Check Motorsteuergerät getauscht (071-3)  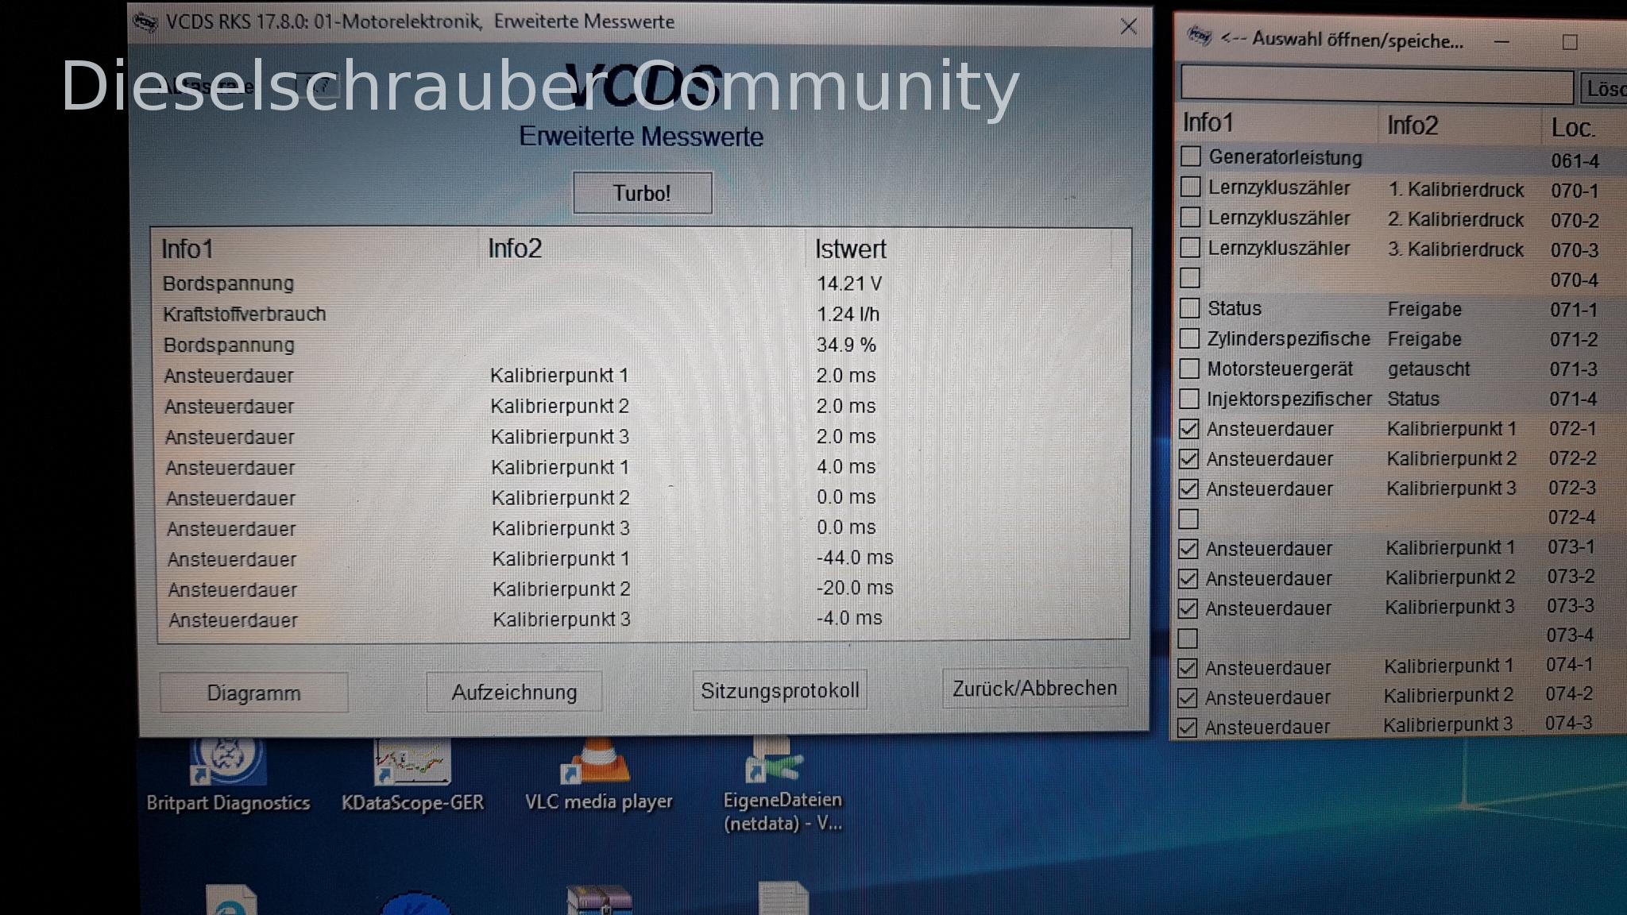tap(1189, 369)
